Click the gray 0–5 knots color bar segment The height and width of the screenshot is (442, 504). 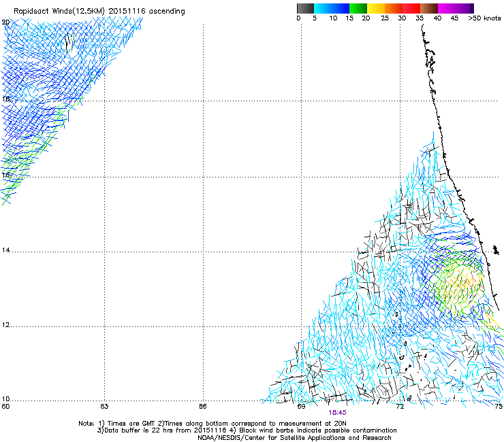305,8
